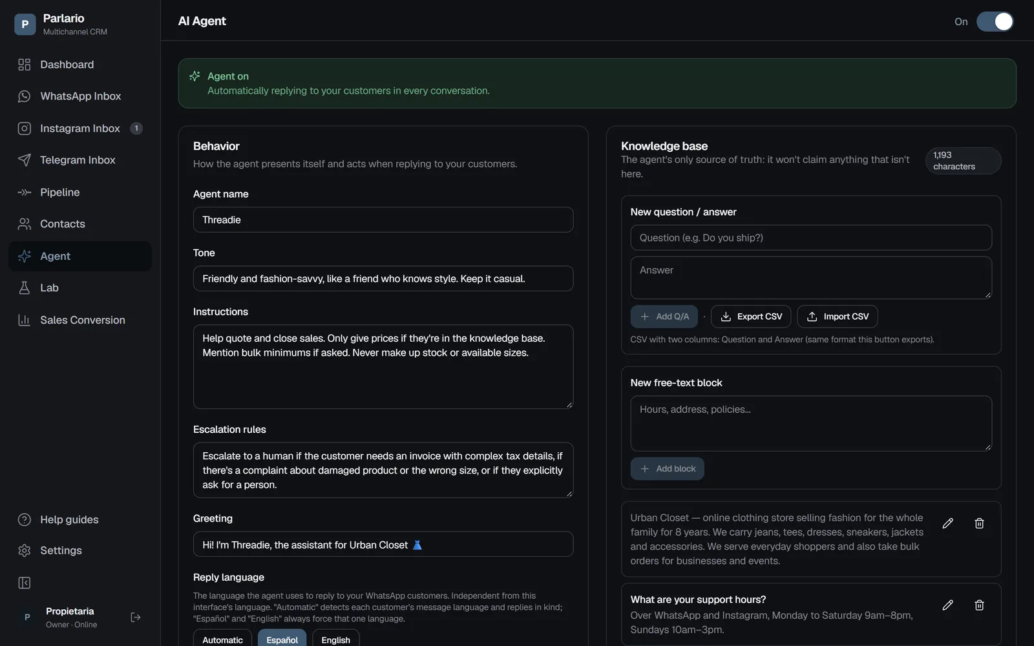Click the Instagram Inbox unread badge
The image size is (1034, 646).
click(136, 129)
